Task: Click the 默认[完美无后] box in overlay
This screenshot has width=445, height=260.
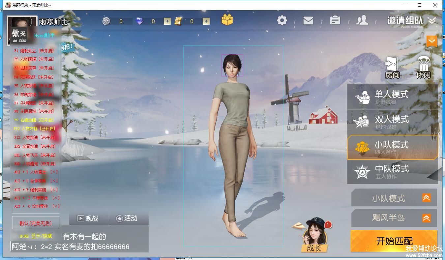Action: click(x=36, y=223)
